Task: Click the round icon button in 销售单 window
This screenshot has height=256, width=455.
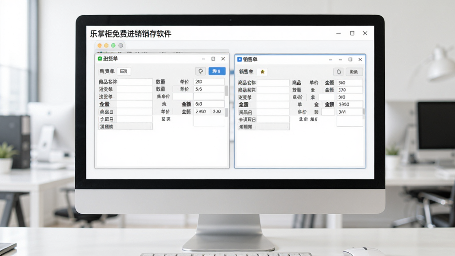Action: 339,72
